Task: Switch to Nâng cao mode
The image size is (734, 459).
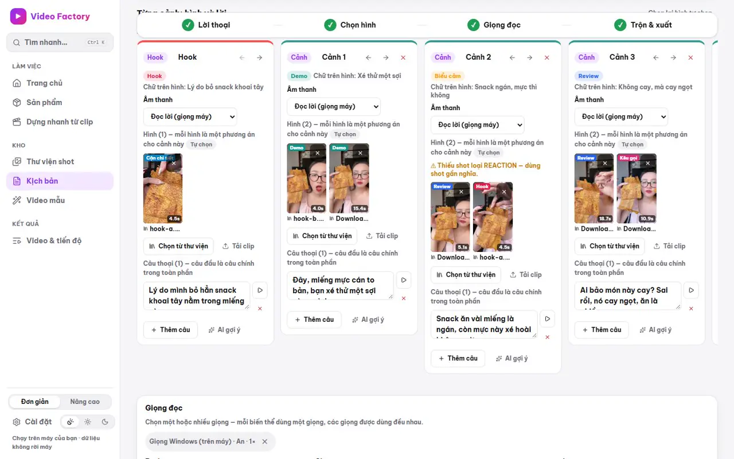Action: [85, 402]
